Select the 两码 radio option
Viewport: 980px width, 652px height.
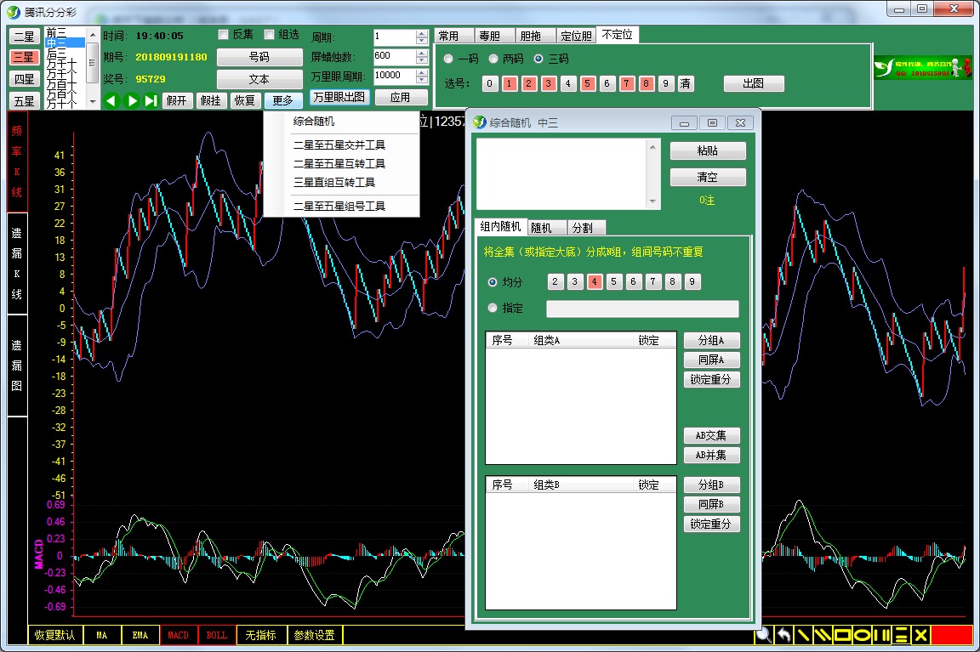click(x=493, y=60)
